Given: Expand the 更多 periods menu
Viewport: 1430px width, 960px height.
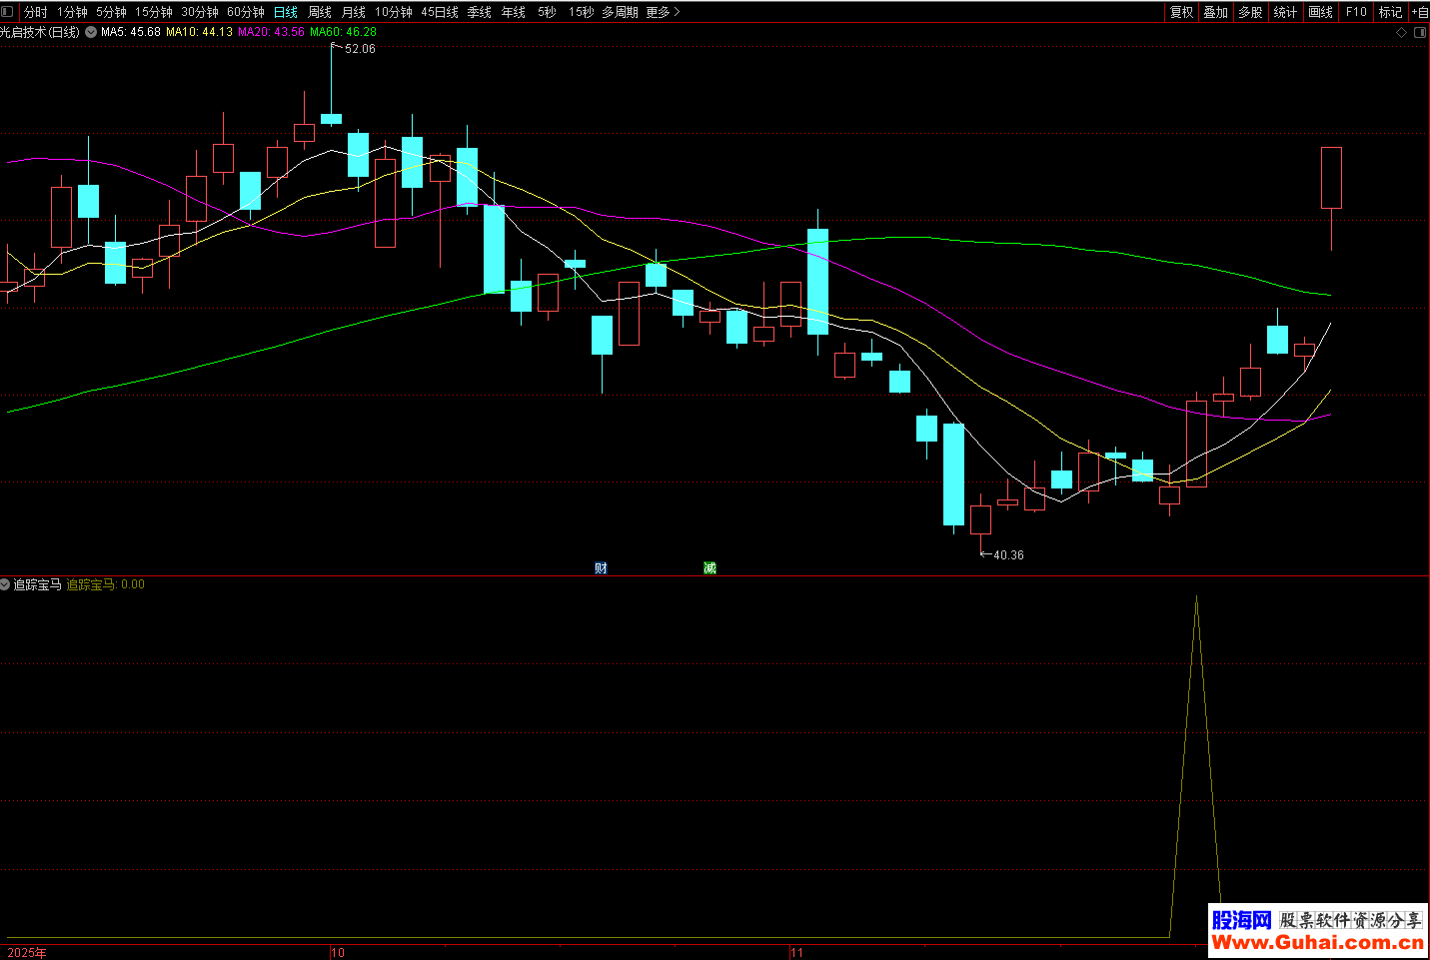Looking at the screenshot, I should pyautogui.click(x=662, y=12).
